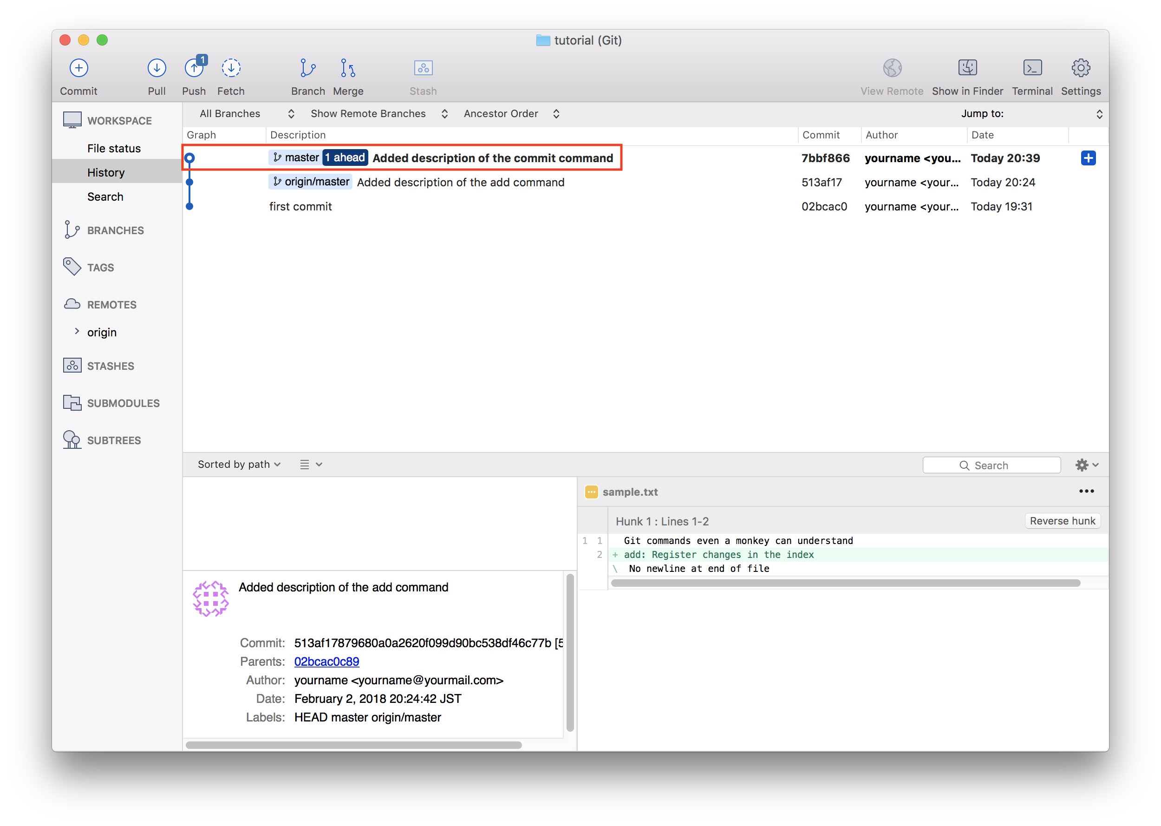Click the commit details horizontal scrollbar
This screenshot has width=1161, height=826.
pos(354,745)
